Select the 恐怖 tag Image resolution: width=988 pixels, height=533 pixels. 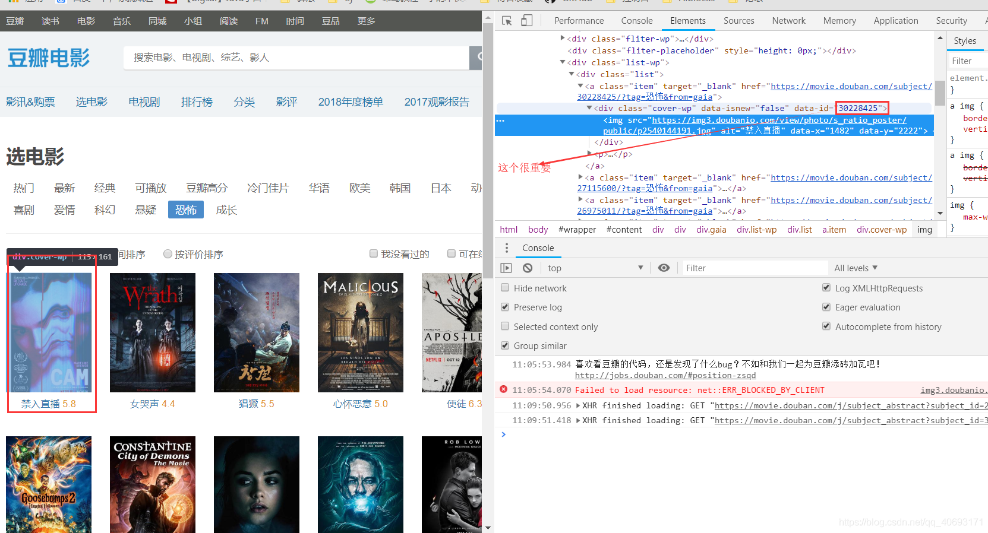[x=186, y=210]
